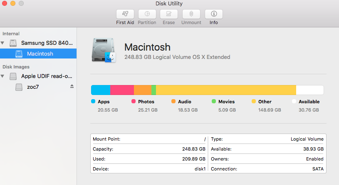The width and height of the screenshot is (339, 185).
Task: Select the Macintosh volume in sidebar
Action: point(38,54)
